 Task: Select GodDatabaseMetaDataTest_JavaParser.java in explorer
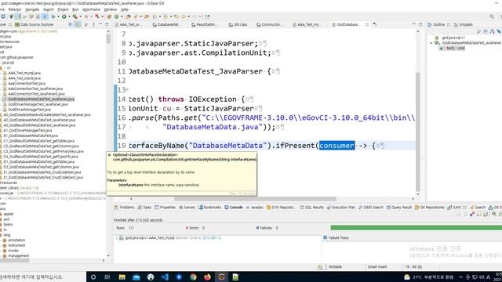[x=41, y=99]
